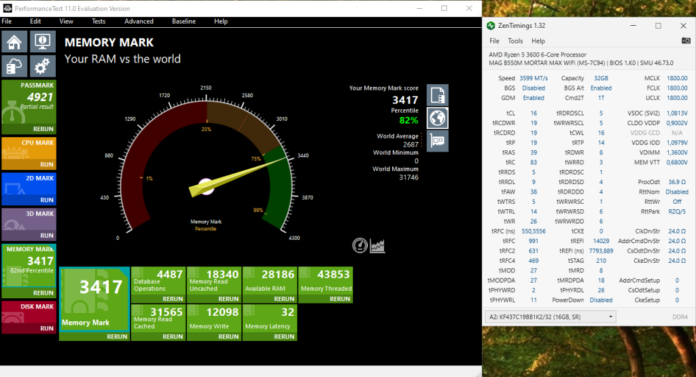This screenshot has width=696, height=377.
Task: Rerun Database Operations test
Action: click(x=173, y=299)
